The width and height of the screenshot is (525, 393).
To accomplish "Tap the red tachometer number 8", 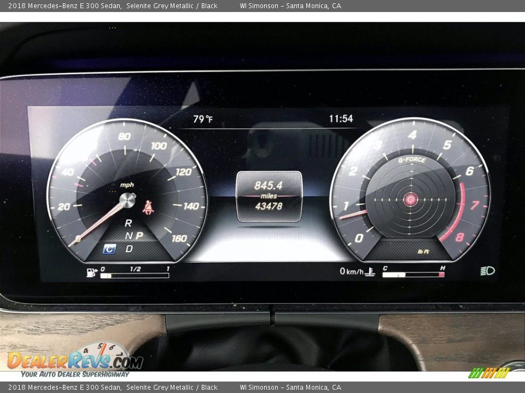I will (460, 237).
